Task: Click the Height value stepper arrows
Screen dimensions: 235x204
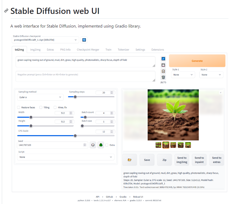Action: (x=71, y=122)
